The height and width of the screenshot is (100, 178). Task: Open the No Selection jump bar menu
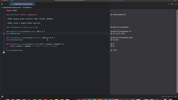(27, 7)
